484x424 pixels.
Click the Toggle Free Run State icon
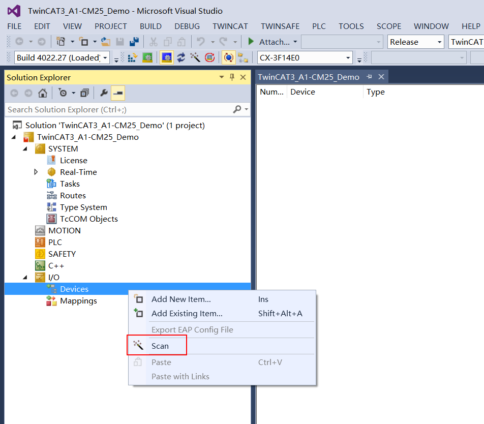pos(209,57)
